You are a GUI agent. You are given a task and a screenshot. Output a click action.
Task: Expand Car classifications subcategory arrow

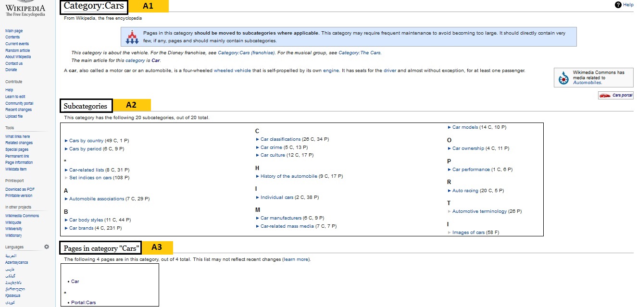coord(257,139)
